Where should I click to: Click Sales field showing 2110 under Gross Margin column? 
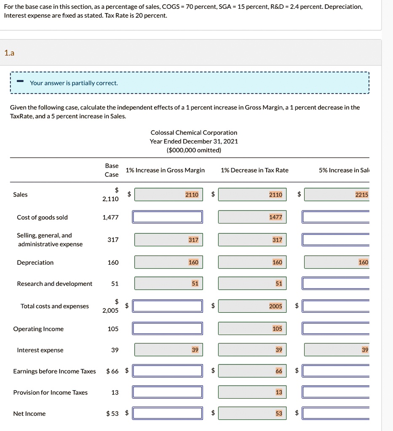click(168, 194)
